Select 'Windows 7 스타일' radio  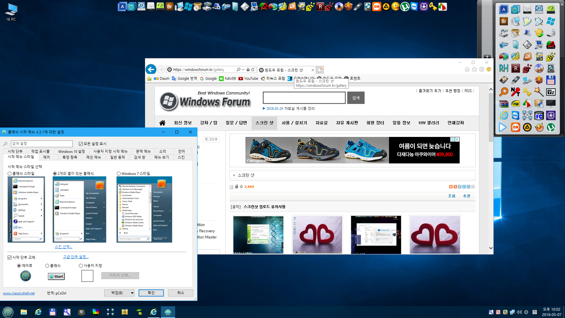pyautogui.click(x=119, y=174)
